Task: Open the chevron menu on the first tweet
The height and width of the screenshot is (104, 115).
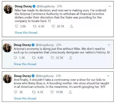Action: tap(110, 6)
